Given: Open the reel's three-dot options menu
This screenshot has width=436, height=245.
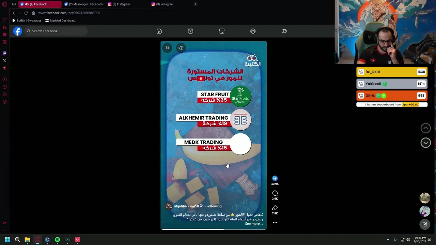Looking at the screenshot, I should tap(275, 223).
